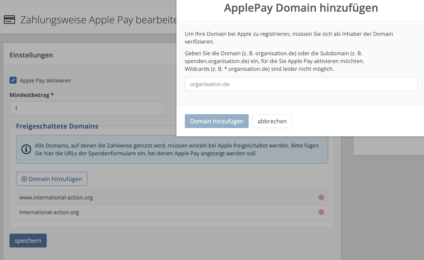Click the Zahlungsweise Apple Pay page title
This screenshot has height=260, width=424.
99,20
